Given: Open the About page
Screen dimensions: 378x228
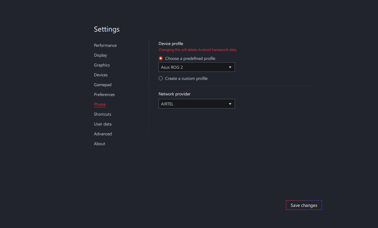Looking at the screenshot, I should point(100,144).
